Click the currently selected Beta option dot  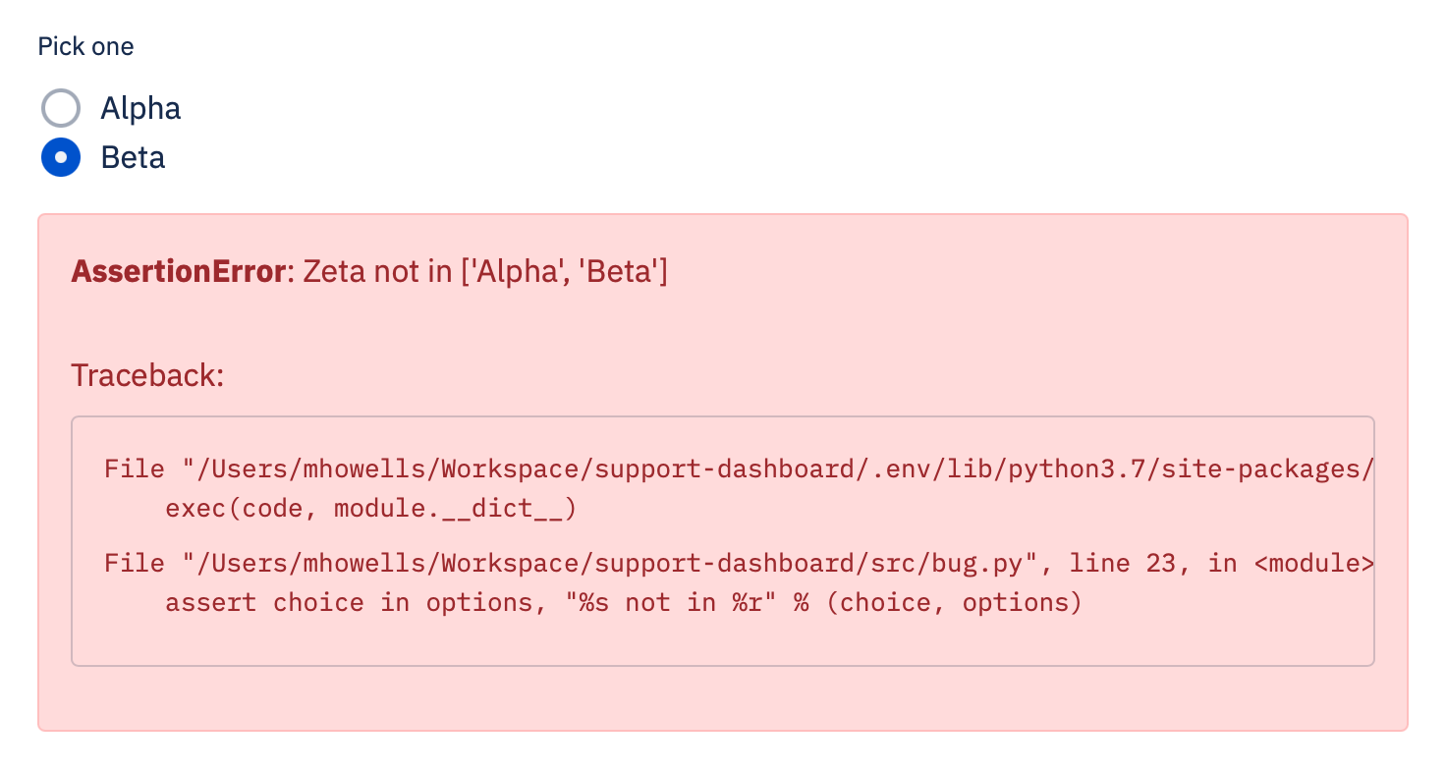click(60, 157)
